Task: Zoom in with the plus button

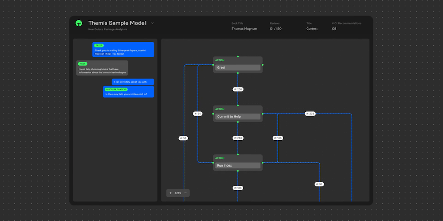Action: click(x=170, y=193)
